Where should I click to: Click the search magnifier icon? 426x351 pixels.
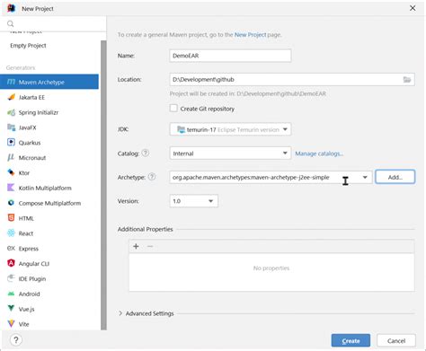click(10, 23)
